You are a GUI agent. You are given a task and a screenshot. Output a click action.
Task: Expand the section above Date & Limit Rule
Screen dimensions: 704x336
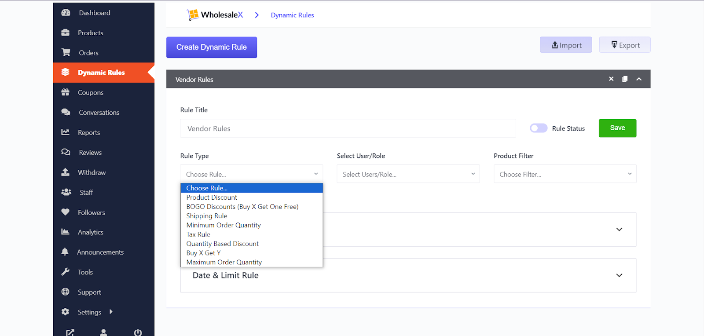619,230
